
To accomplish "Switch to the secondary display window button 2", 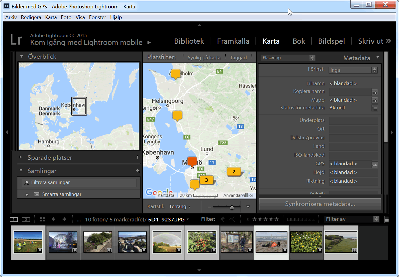I will (26, 219).
